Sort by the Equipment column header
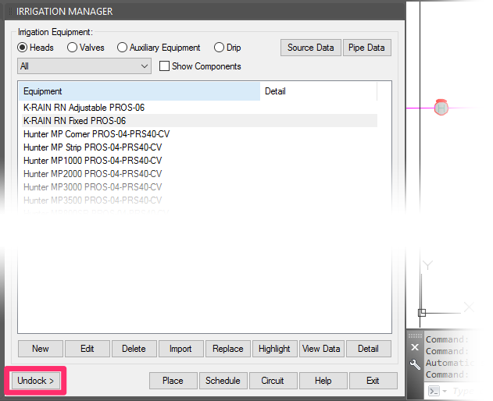 coord(139,91)
